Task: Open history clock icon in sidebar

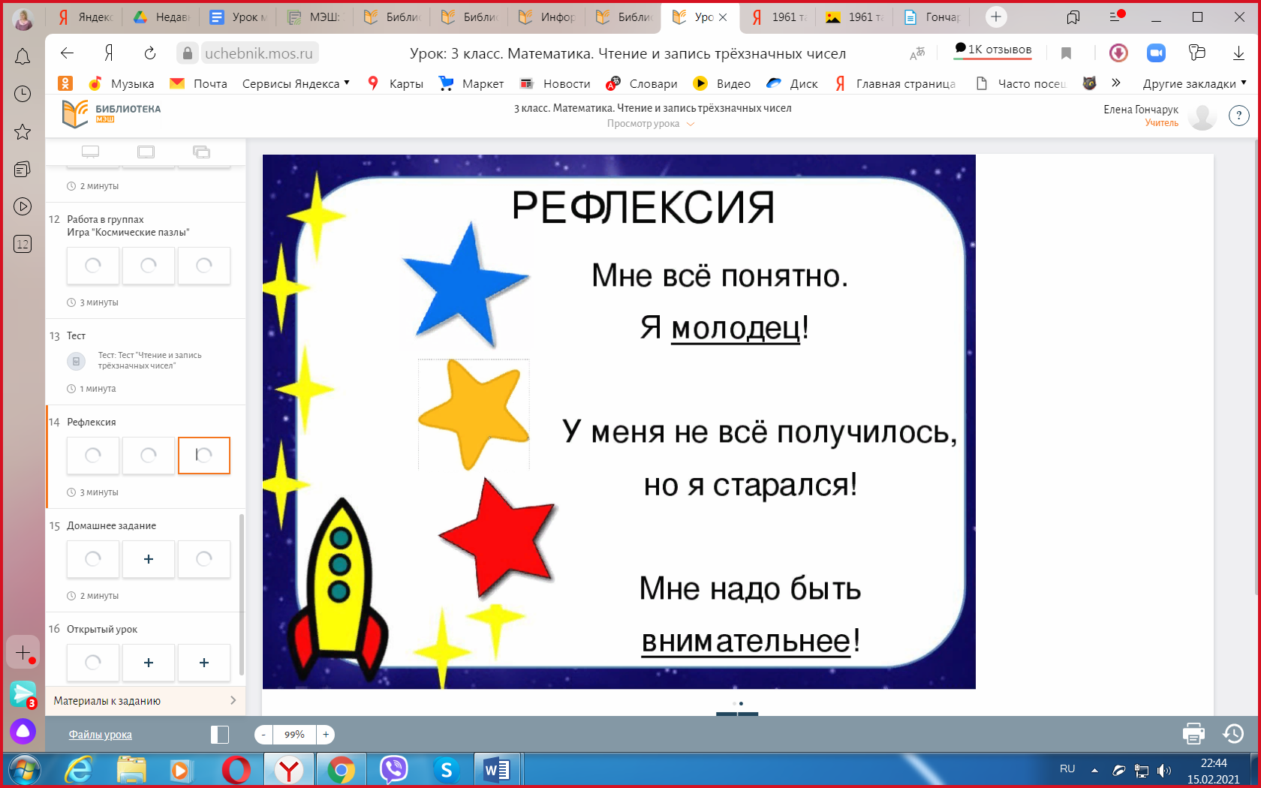Action: (x=23, y=94)
